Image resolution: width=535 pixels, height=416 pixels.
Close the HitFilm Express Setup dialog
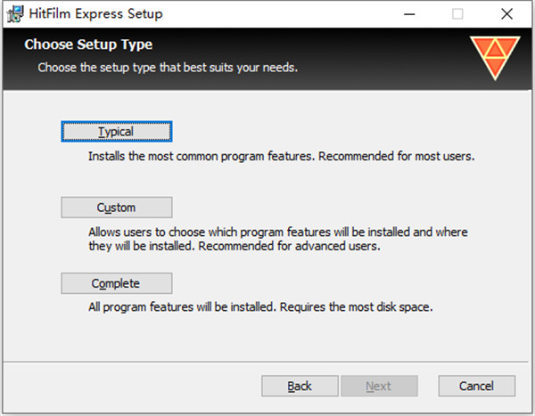(x=506, y=14)
